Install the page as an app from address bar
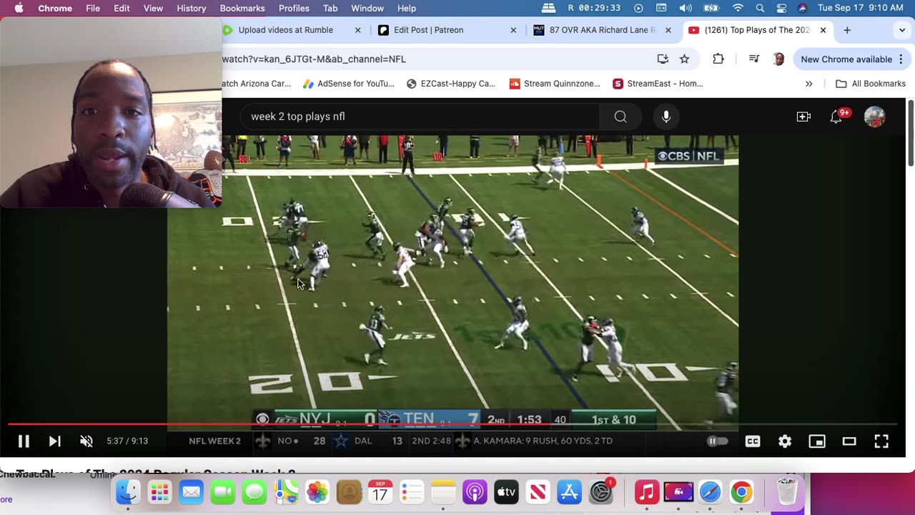Viewport: 915px width, 515px height. [x=663, y=59]
